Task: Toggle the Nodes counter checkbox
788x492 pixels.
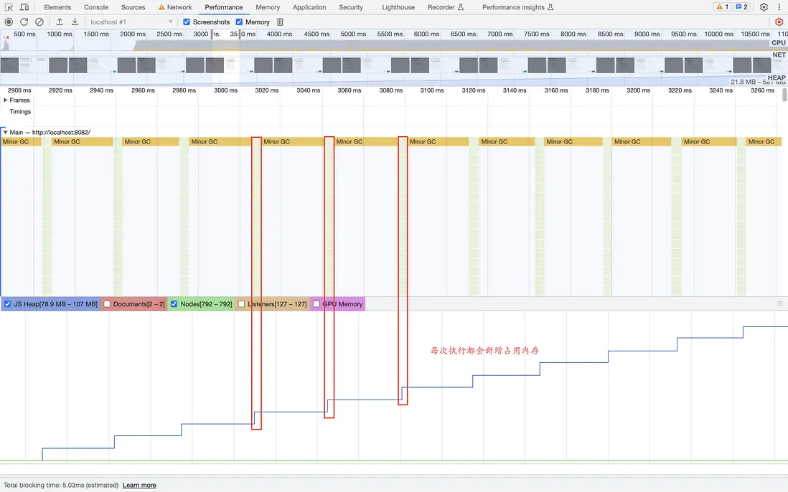Action: [x=174, y=304]
